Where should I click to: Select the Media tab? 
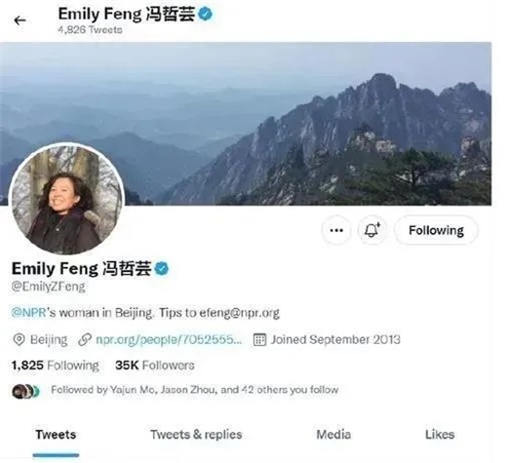coord(333,435)
